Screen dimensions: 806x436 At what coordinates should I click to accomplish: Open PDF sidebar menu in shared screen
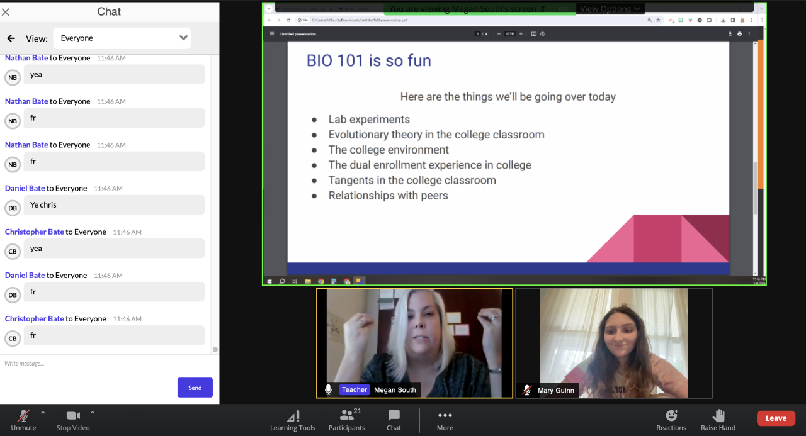[272, 33]
